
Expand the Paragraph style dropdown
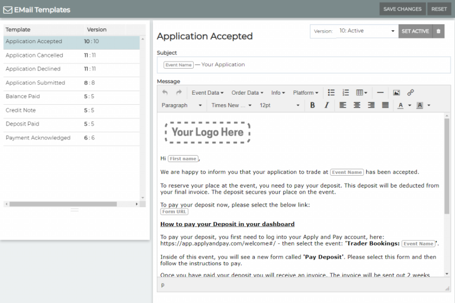point(181,105)
